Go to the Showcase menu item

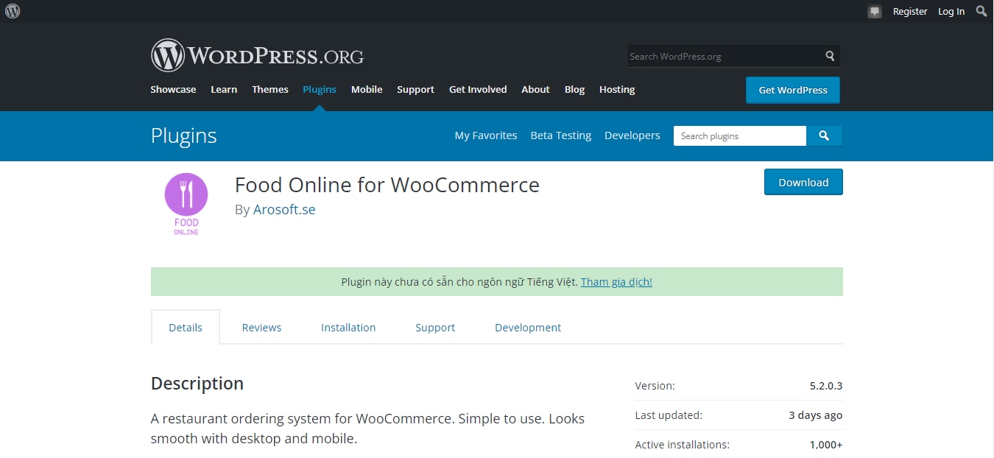tap(173, 89)
